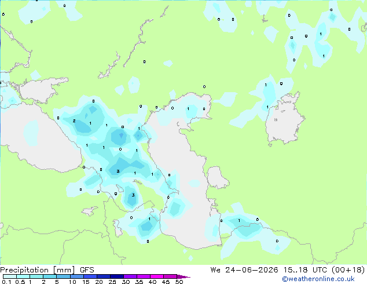Click legend swatch between 45 and 50
This screenshot has width=367, height=284.
coord(170,276)
